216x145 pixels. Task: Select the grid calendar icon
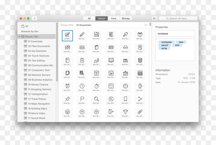pyautogui.click(x=140, y=75)
